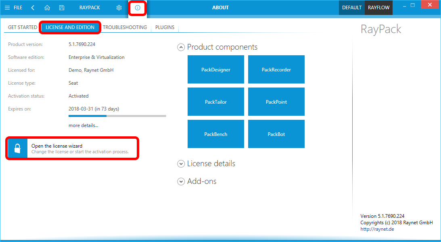Click the 'more details...' link

coord(83,125)
